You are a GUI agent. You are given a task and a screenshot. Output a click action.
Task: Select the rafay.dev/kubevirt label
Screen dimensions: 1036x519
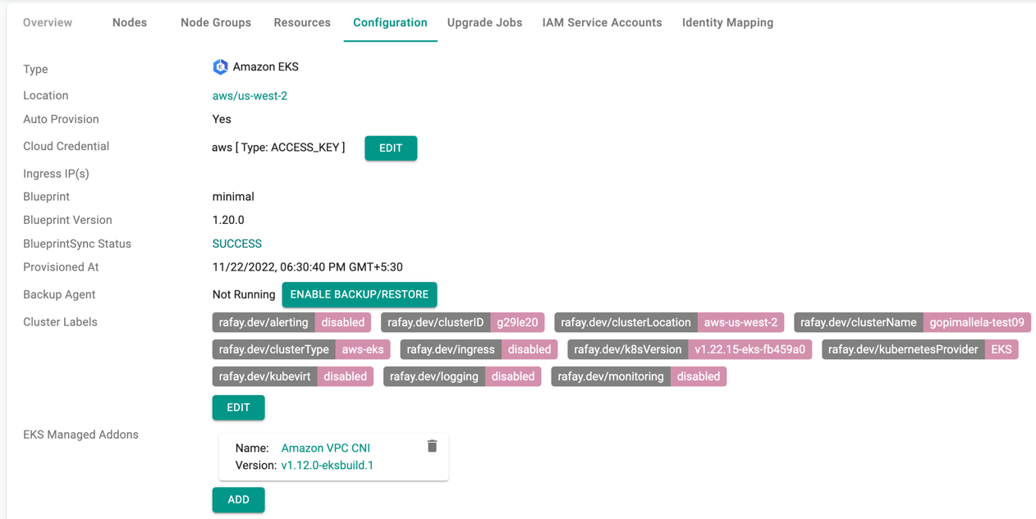click(x=264, y=376)
